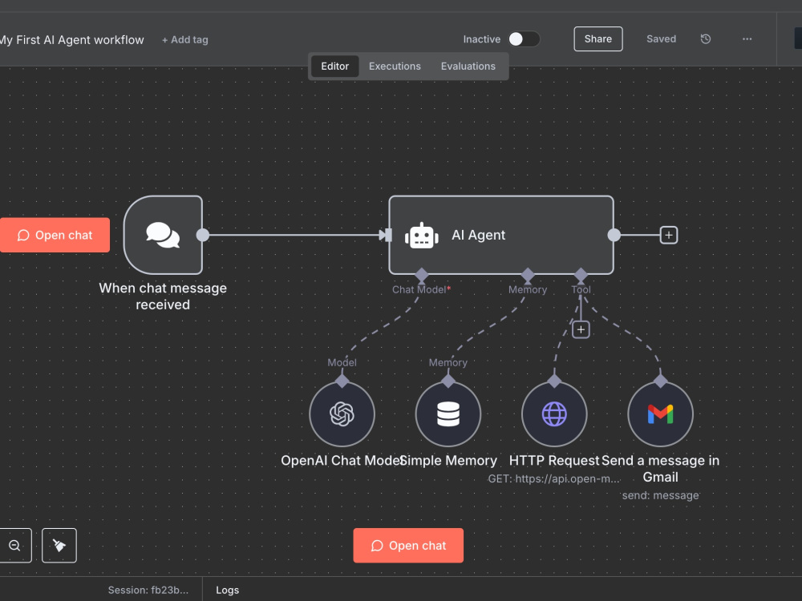Click the Share button

pyautogui.click(x=598, y=38)
